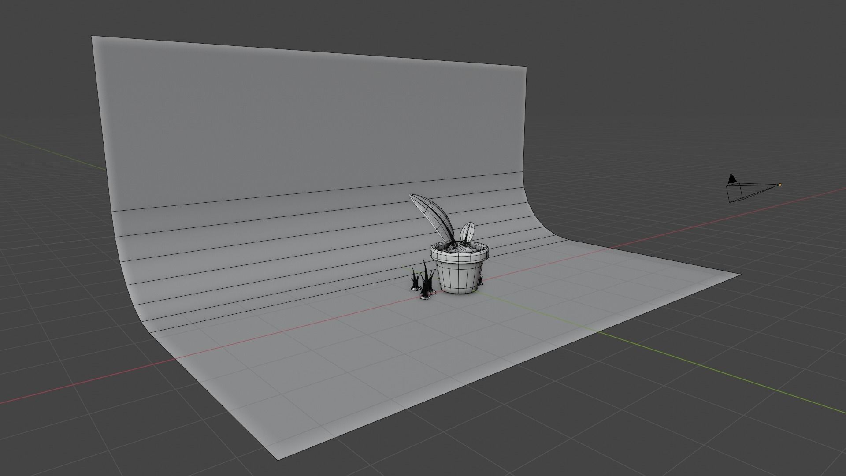Click the orange camera origin dot
The image size is (846, 476).
[x=779, y=185]
